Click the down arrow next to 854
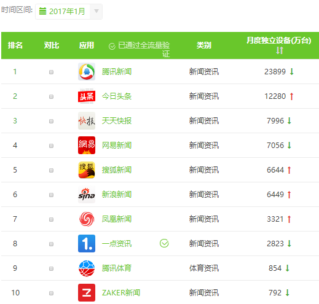This screenshot has height=304, width=319. 287,268
